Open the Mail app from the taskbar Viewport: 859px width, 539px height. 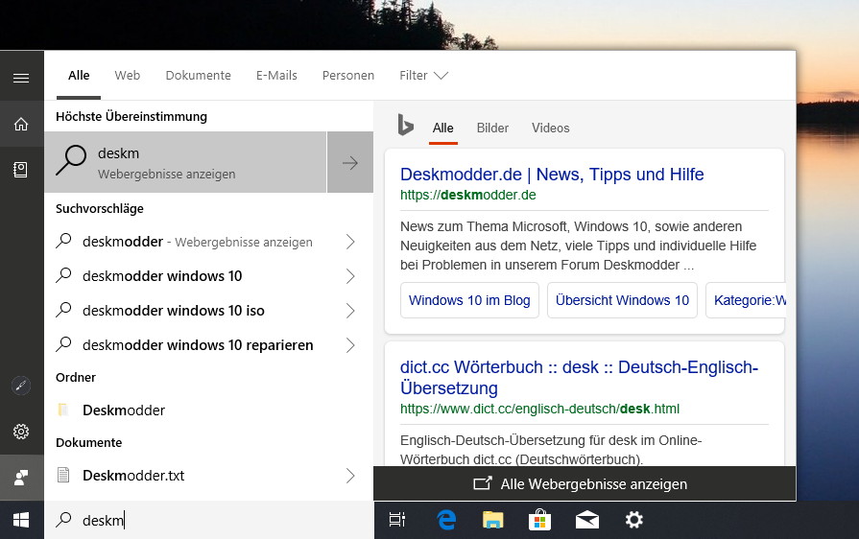point(586,519)
